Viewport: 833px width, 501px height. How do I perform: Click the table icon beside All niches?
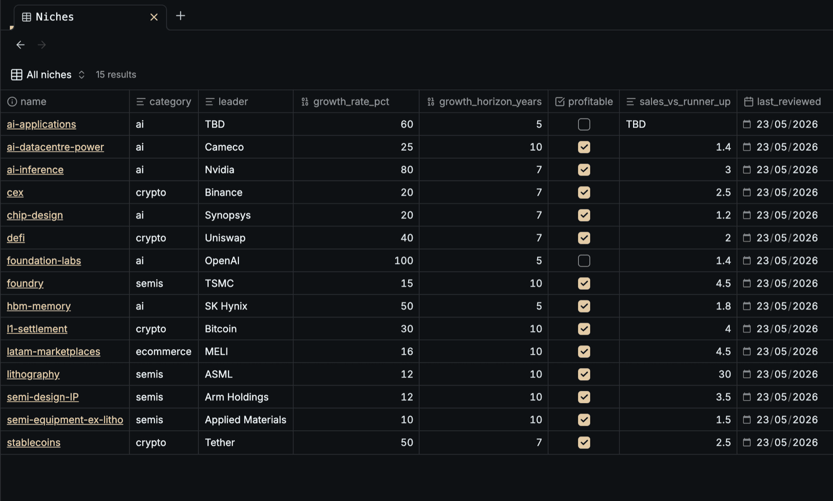17,74
